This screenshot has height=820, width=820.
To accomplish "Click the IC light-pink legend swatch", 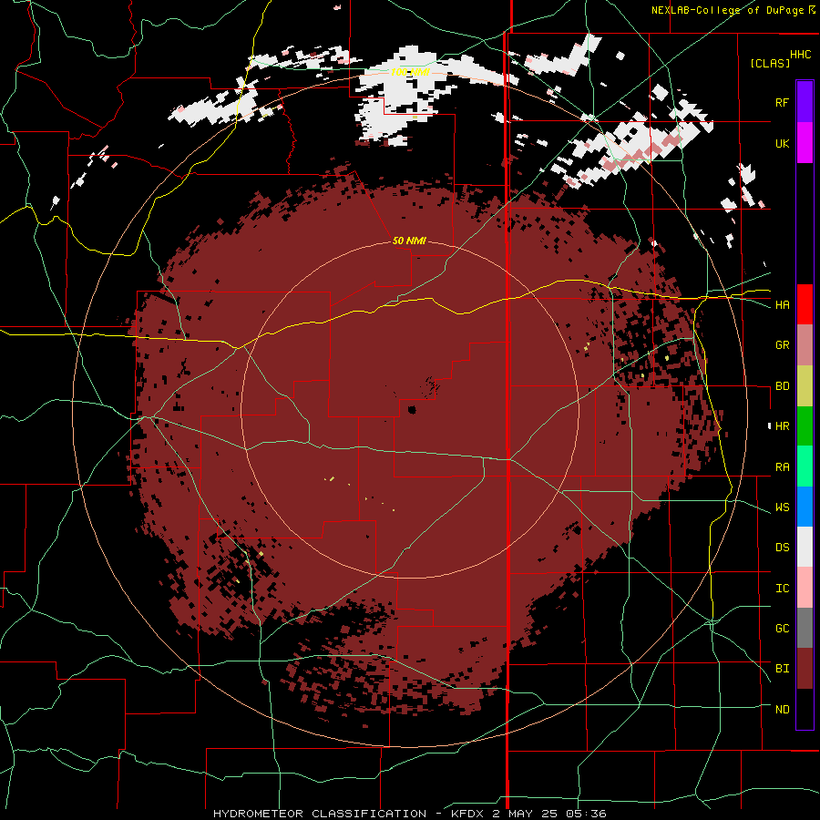I will pos(805,588).
